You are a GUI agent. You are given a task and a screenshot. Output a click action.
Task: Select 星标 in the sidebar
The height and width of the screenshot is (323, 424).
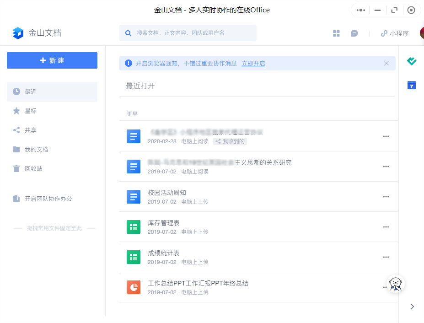click(x=31, y=111)
